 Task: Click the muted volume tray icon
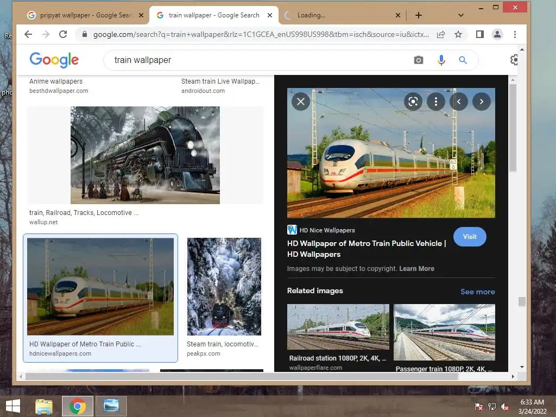pyautogui.click(x=504, y=406)
